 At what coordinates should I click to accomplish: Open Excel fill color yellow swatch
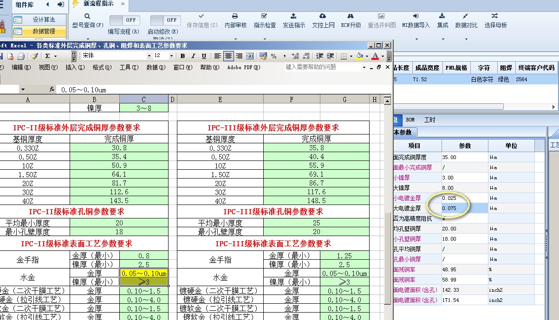(360, 56)
